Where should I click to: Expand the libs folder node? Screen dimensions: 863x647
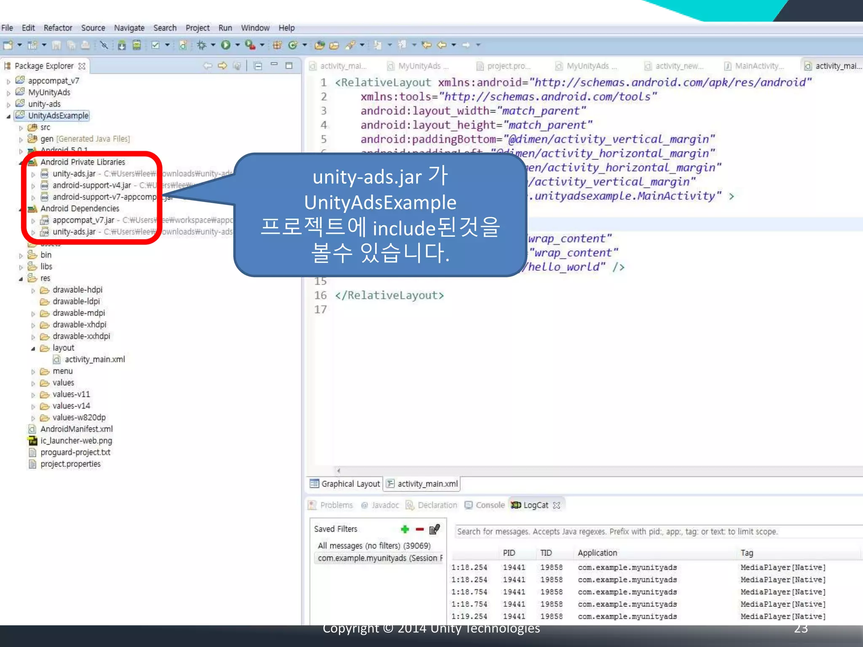click(21, 267)
